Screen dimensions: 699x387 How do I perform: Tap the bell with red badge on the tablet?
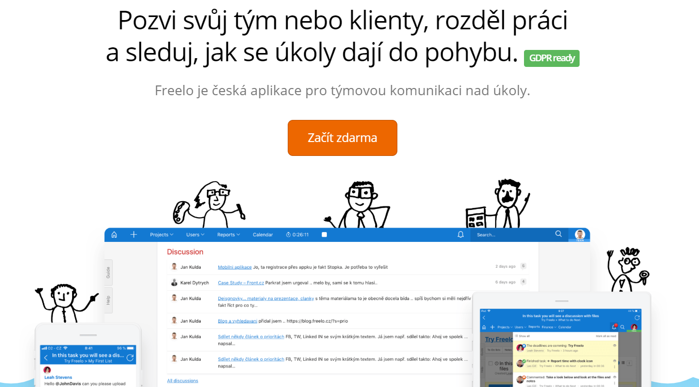coord(614,327)
